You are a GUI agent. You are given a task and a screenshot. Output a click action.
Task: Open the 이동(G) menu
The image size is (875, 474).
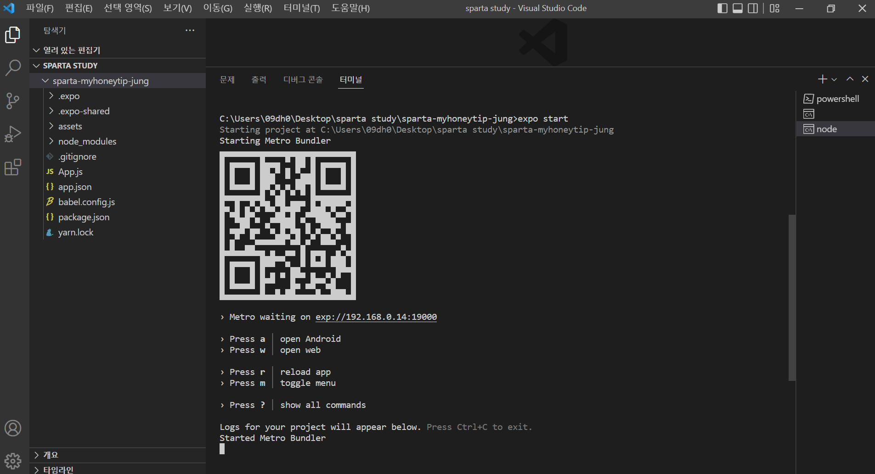(218, 8)
